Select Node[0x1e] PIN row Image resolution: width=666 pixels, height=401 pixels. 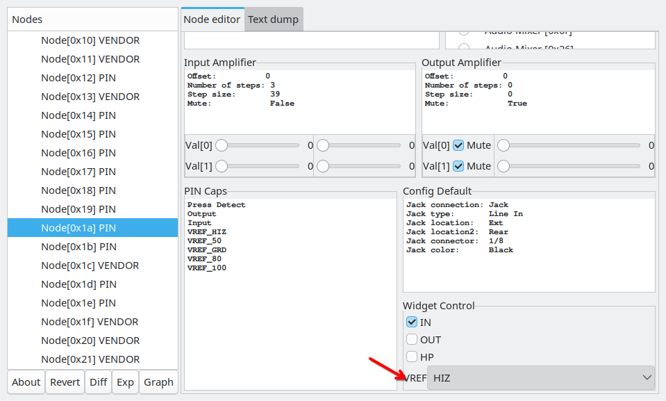92,303
